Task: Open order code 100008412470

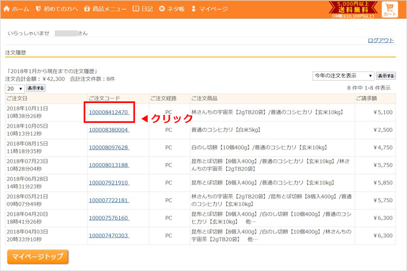Action: point(109,112)
